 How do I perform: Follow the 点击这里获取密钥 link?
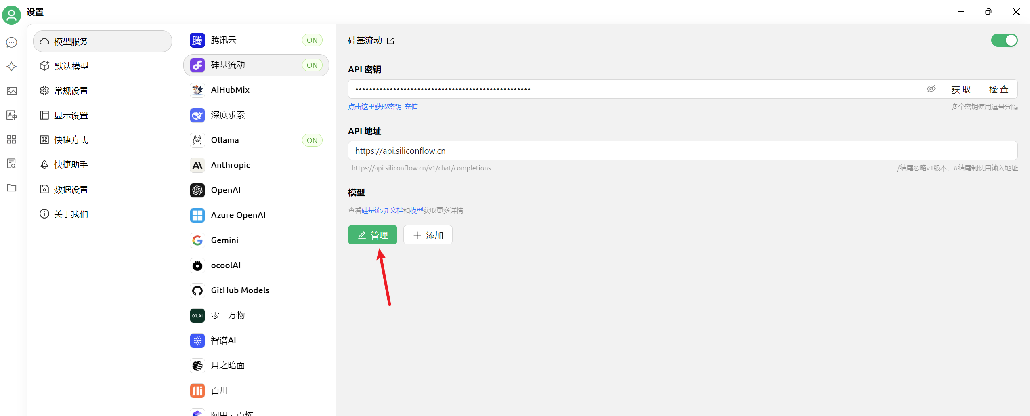point(375,107)
